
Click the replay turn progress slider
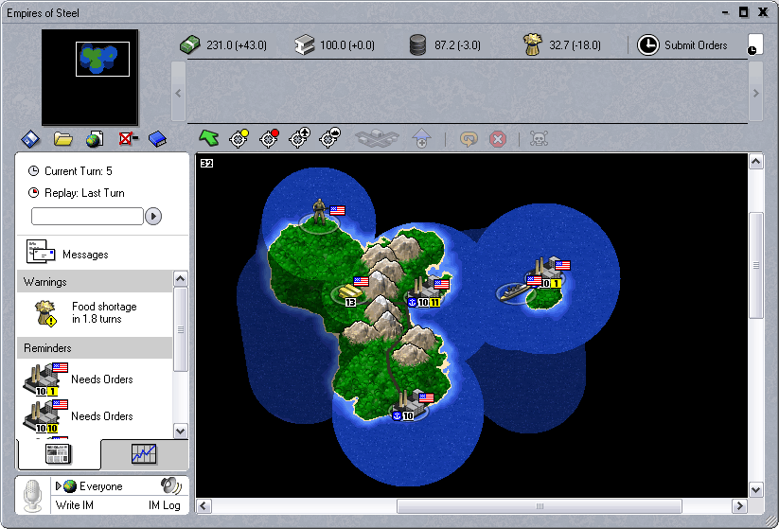coord(87,217)
